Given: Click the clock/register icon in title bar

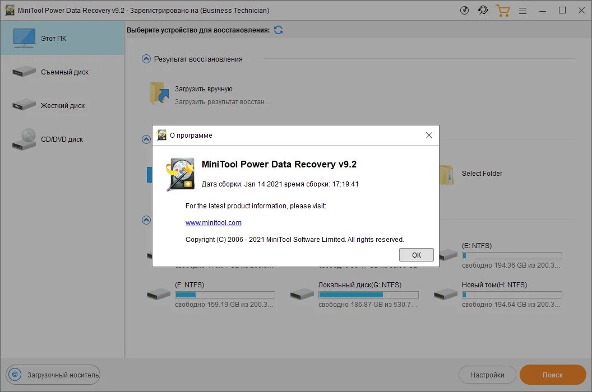Looking at the screenshot, I should 464,10.
